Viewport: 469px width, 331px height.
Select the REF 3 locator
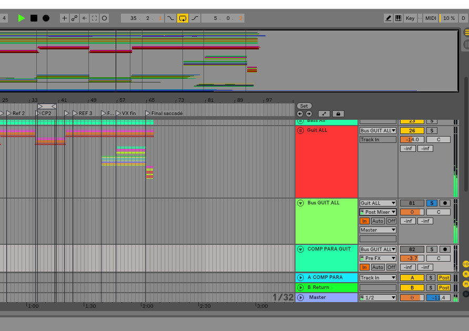[x=83, y=113]
